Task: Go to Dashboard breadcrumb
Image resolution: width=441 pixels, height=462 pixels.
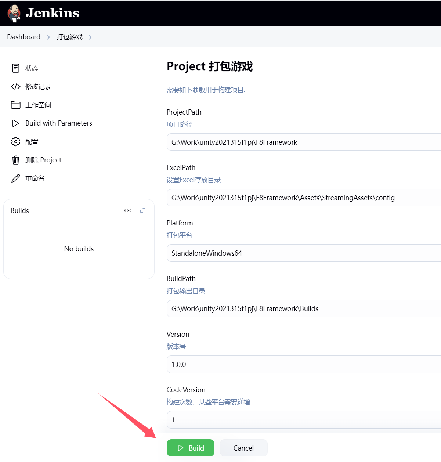Action: coord(24,37)
